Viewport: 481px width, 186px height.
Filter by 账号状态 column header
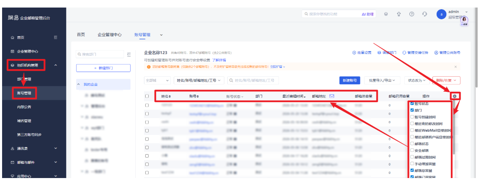235,96
